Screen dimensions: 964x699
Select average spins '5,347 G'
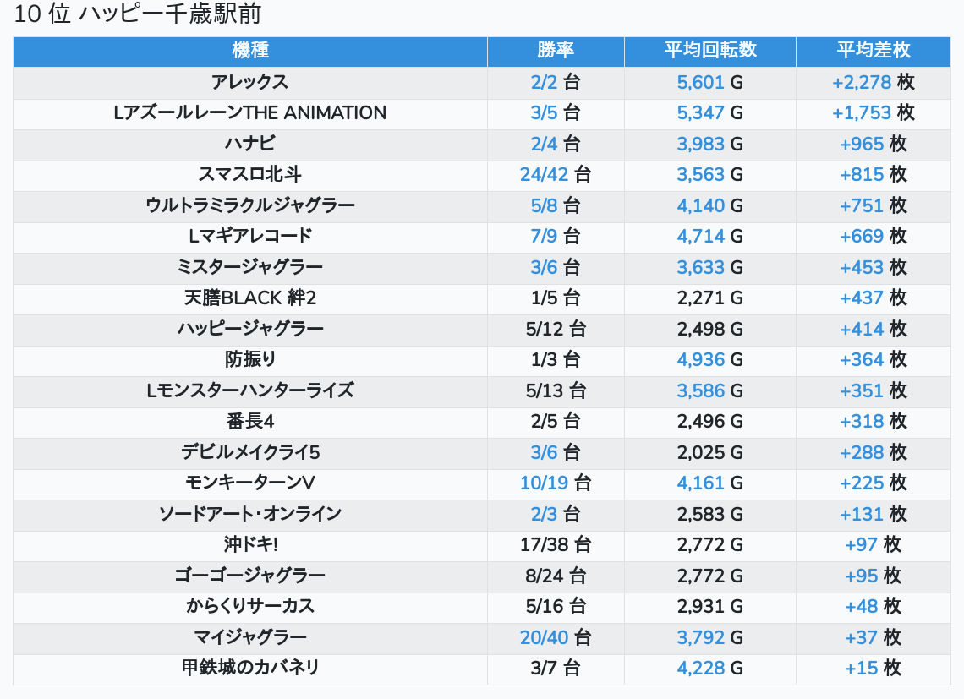[x=710, y=113]
